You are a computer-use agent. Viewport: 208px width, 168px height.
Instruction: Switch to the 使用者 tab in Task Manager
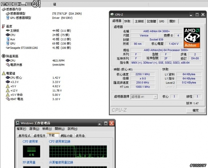[80, 136]
